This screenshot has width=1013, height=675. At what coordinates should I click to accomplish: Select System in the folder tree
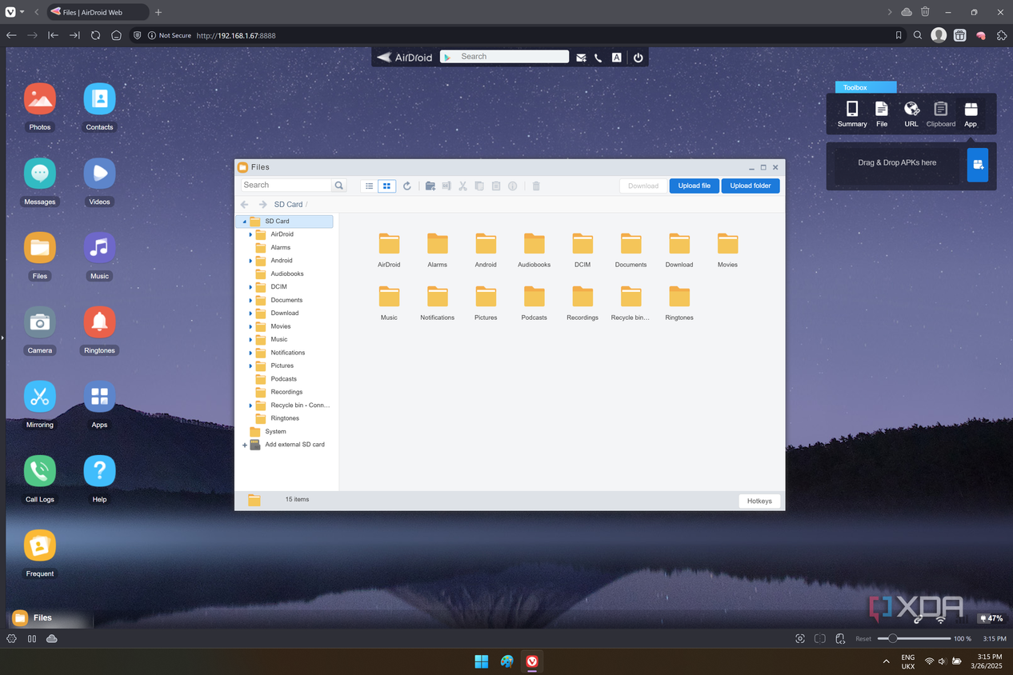275,432
